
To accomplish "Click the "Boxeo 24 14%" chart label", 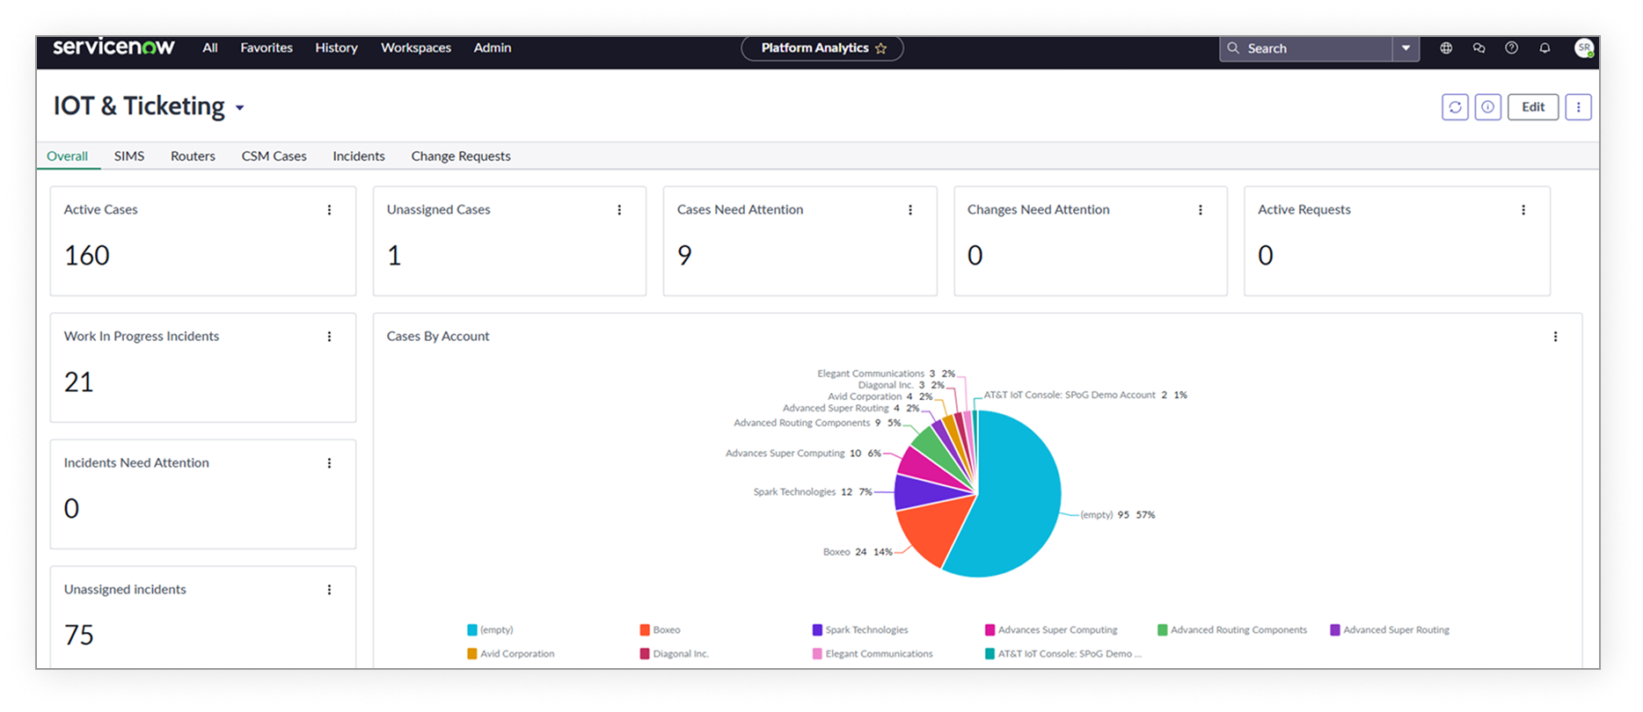I will (x=858, y=552).
